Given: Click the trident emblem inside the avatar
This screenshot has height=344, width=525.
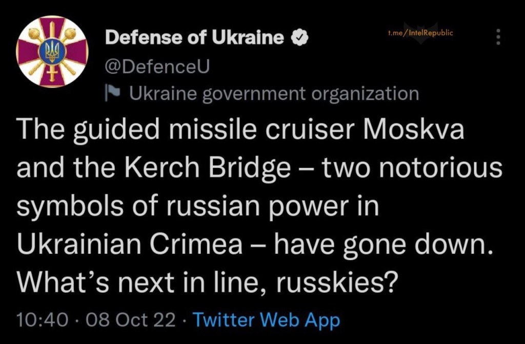Looking at the screenshot, I should pos(52,50).
